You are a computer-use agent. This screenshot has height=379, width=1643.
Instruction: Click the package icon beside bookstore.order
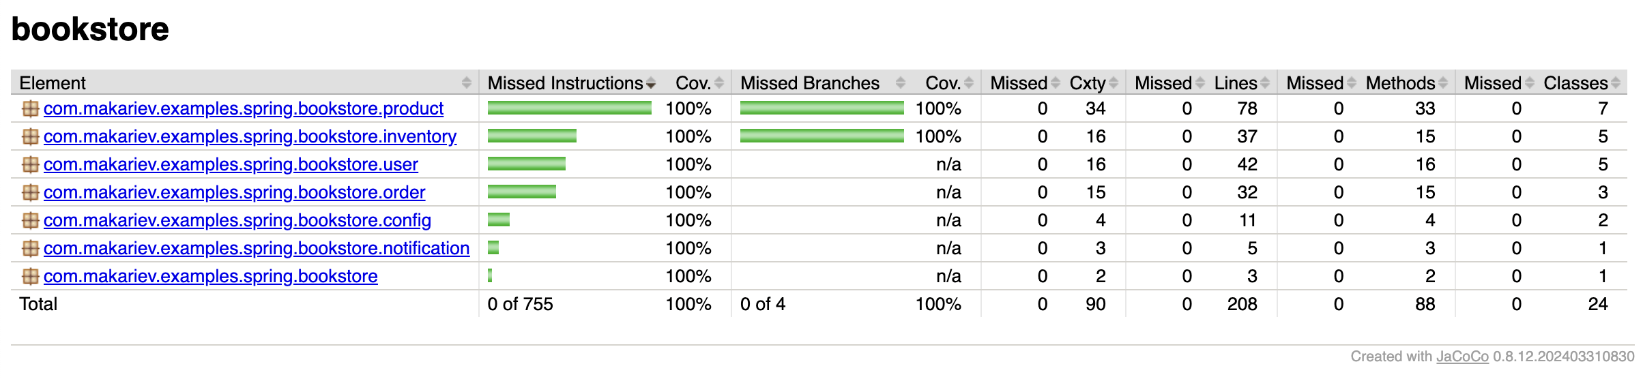[x=30, y=192]
